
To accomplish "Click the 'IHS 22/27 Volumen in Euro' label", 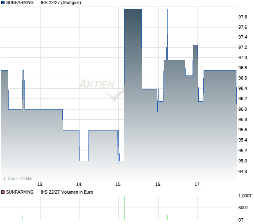I will click(67, 192).
